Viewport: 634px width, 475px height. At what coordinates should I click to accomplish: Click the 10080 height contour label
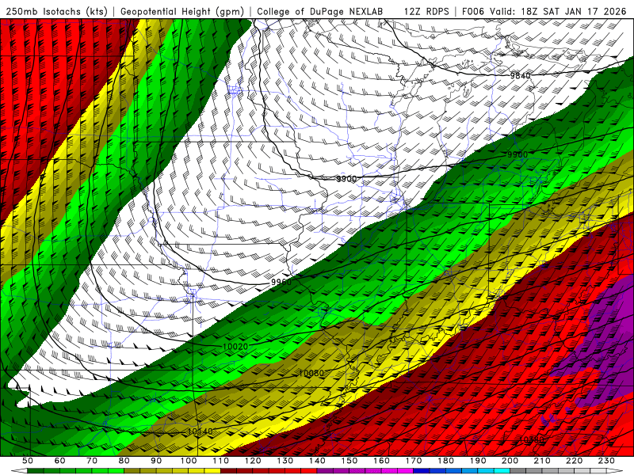[x=311, y=373]
